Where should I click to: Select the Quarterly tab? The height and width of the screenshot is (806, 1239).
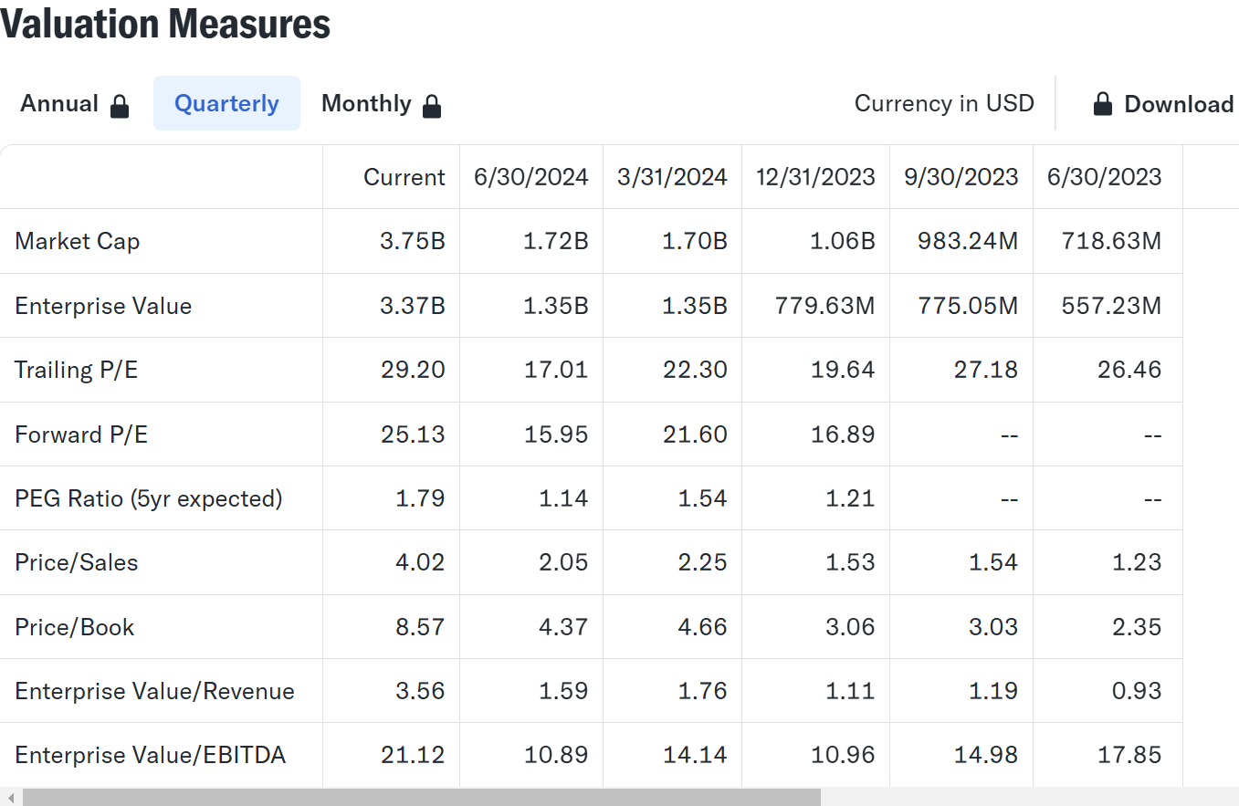(226, 103)
